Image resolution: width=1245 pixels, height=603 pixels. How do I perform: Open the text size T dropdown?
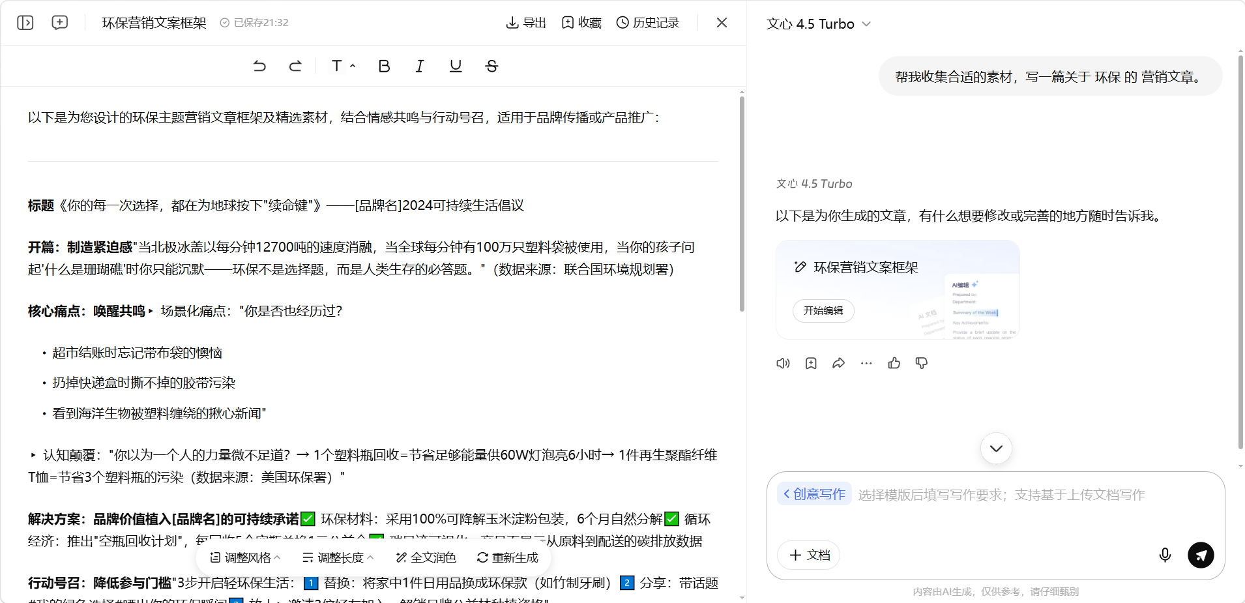coord(343,66)
